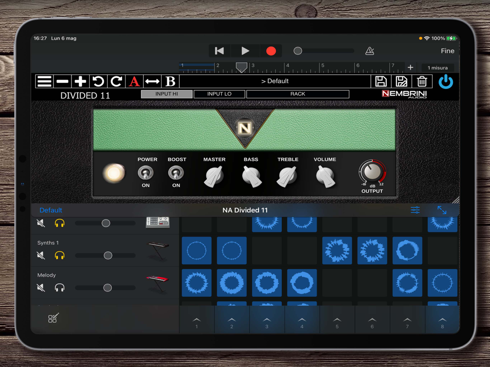490x367 pixels.
Task: Play the Synths 1 loop in column 1
Action: click(x=196, y=251)
